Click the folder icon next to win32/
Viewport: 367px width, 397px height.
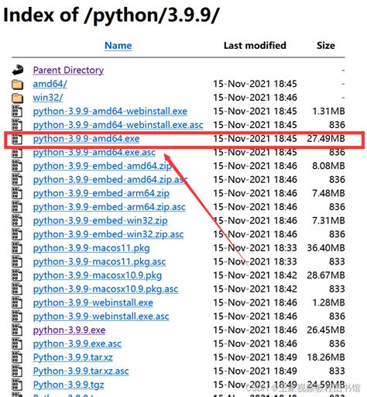click(x=18, y=98)
